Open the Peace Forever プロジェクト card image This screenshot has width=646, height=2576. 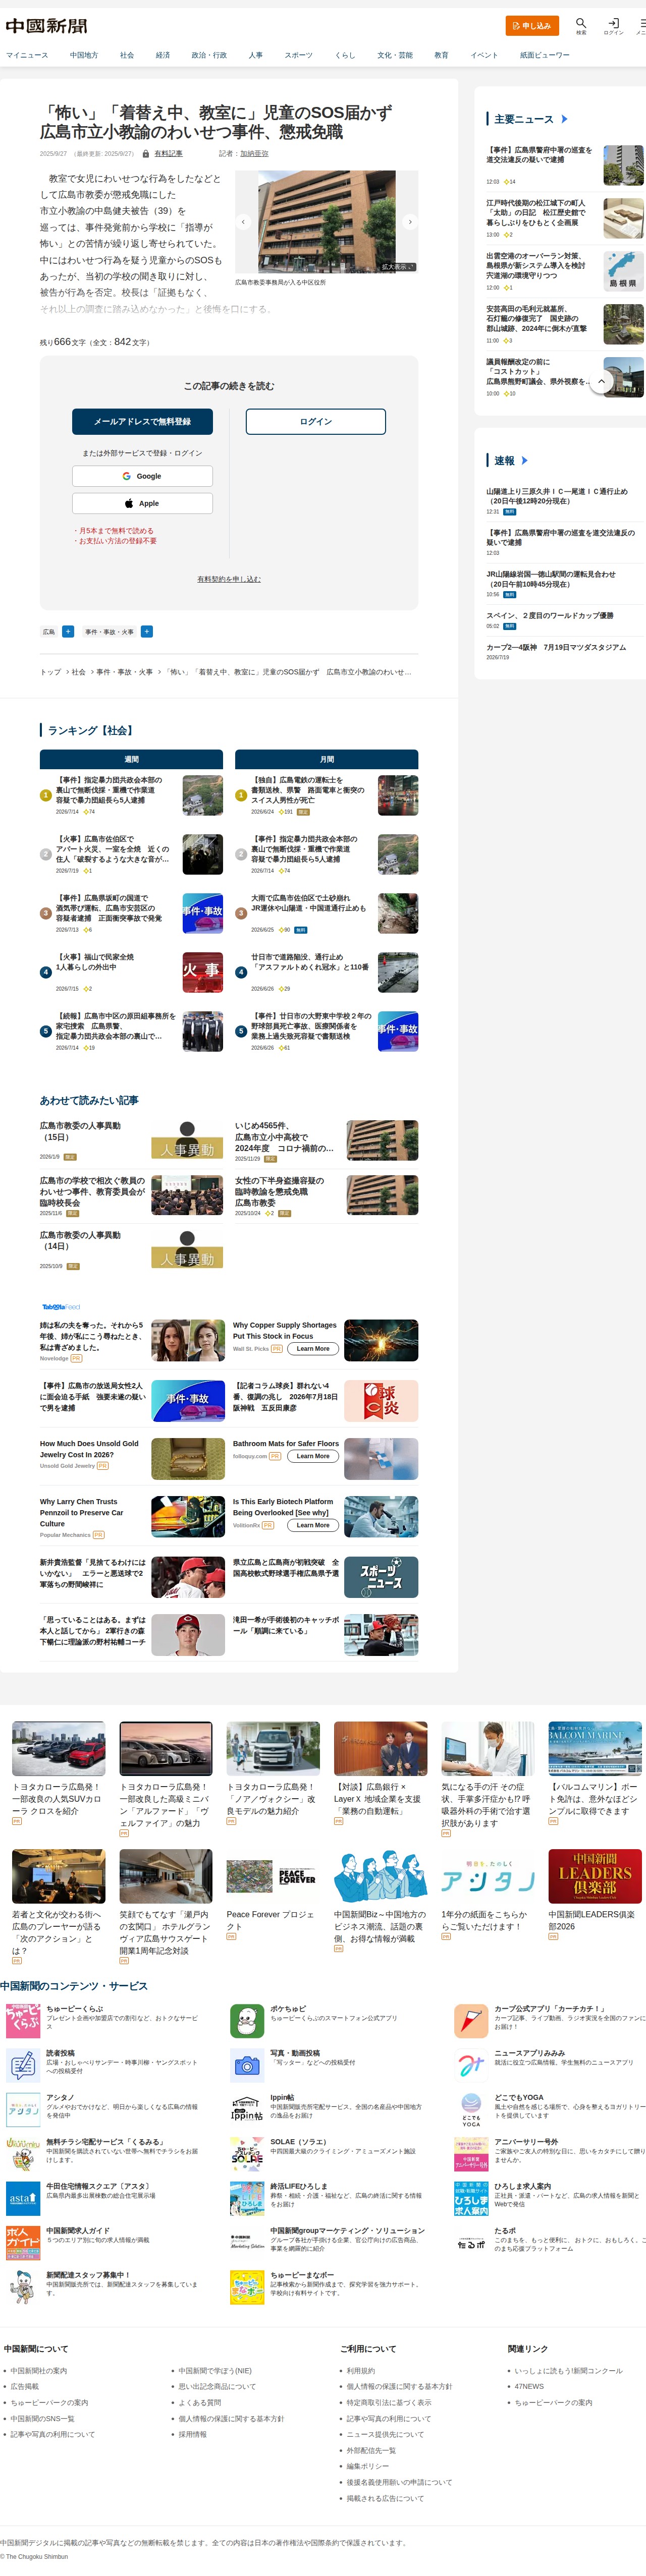[273, 1876]
